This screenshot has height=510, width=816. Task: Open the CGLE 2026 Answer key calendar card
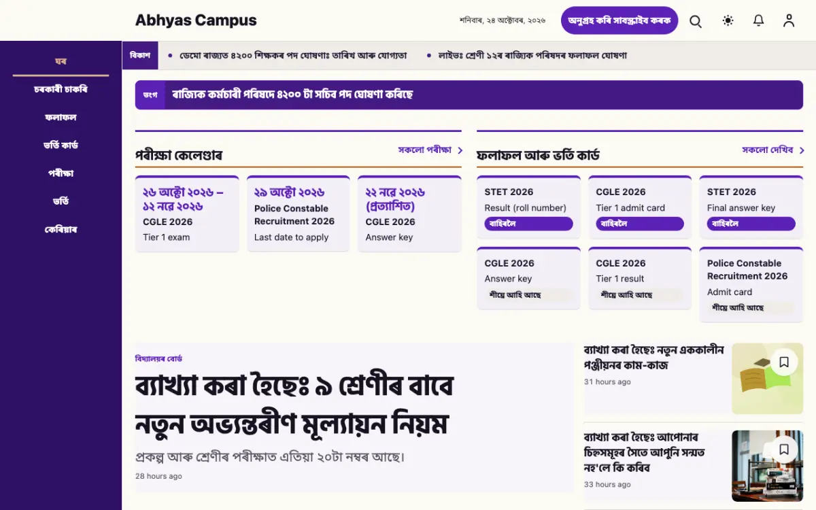(x=409, y=214)
